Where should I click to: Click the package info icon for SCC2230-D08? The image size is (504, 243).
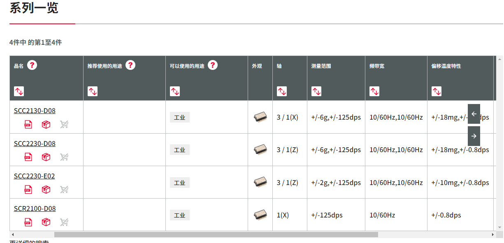pyautogui.click(x=46, y=157)
